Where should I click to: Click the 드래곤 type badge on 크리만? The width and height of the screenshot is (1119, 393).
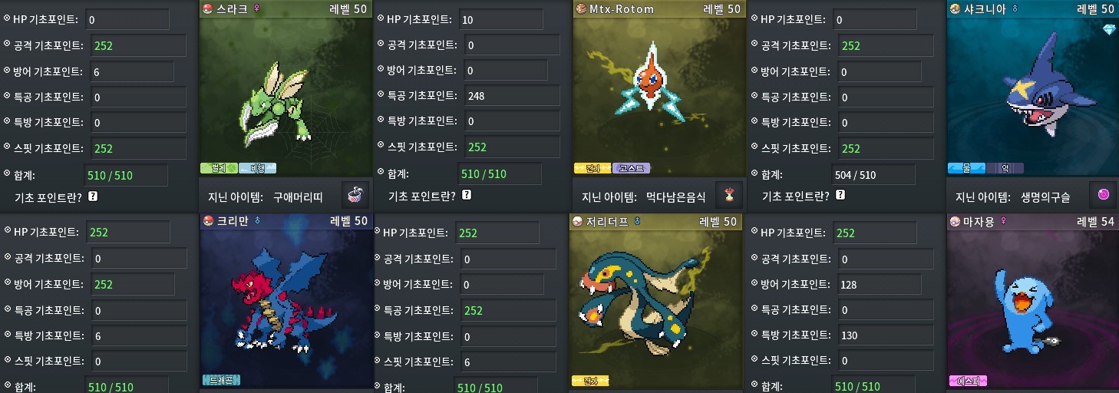221,380
